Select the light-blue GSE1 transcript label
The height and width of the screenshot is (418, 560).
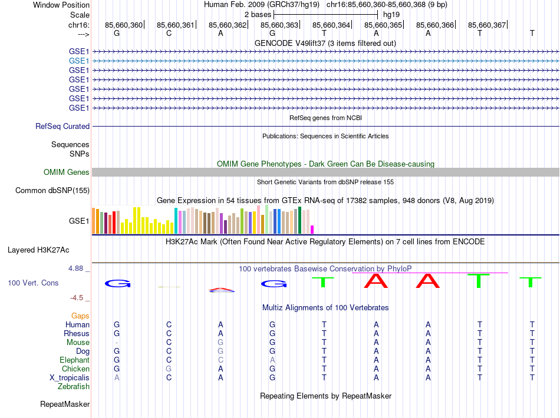(x=79, y=61)
